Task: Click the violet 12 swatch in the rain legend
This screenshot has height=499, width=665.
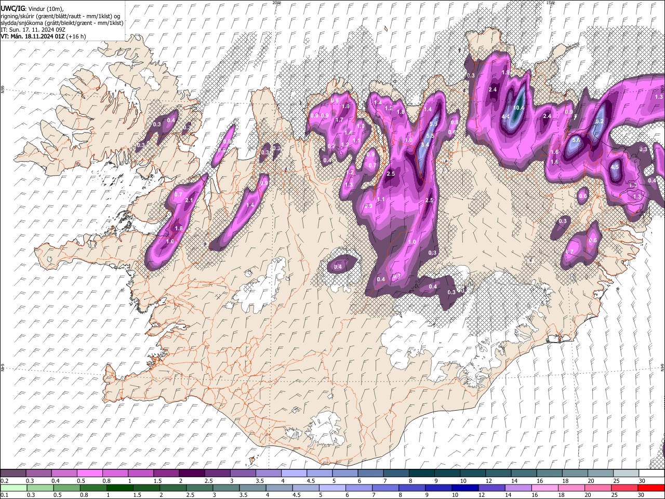Action: click(x=491, y=488)
